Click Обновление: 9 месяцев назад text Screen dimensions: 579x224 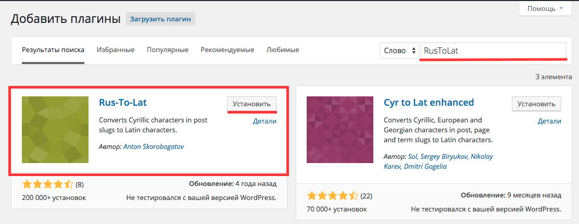pos(511,195)
